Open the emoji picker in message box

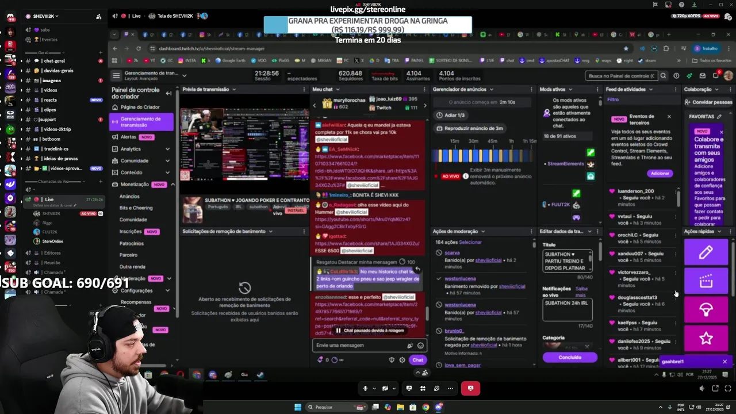pyautogui.click(x=420, y=346)
